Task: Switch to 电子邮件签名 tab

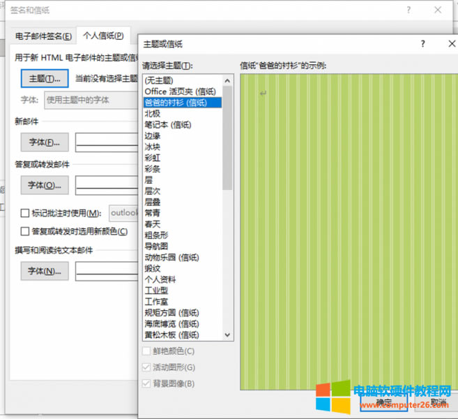Action: 43,36
